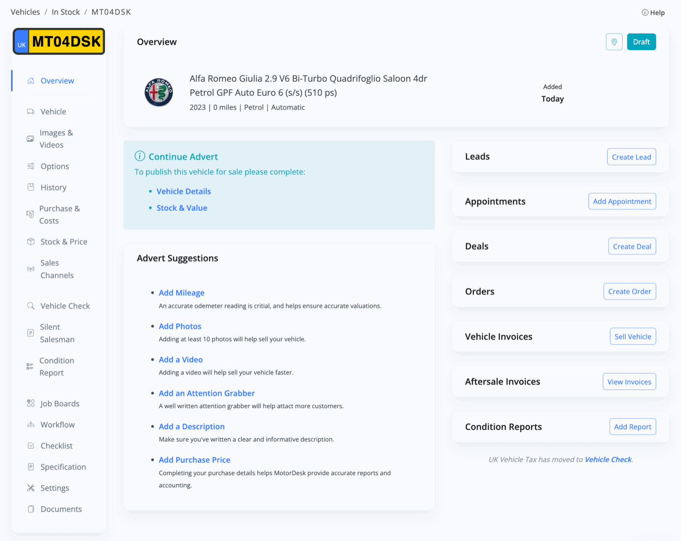681x541 pixels.
Task: Click the MT04DSK number plate
Action: 59,41
